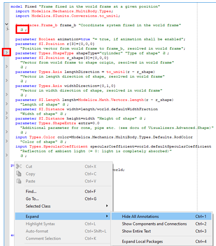Click the annotation symbol after "Width of shape"
Image resolution: width=216 pixels, height=246 pixels.
pyautogui.click(x=61, y=114)
